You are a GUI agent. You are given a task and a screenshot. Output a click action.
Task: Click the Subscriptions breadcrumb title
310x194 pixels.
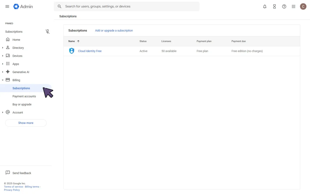(x=68, y=16)
